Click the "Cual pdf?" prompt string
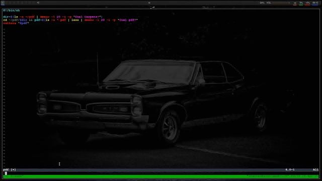The width and height of the screenshot is (322, 181). click(x=127, y=20)
